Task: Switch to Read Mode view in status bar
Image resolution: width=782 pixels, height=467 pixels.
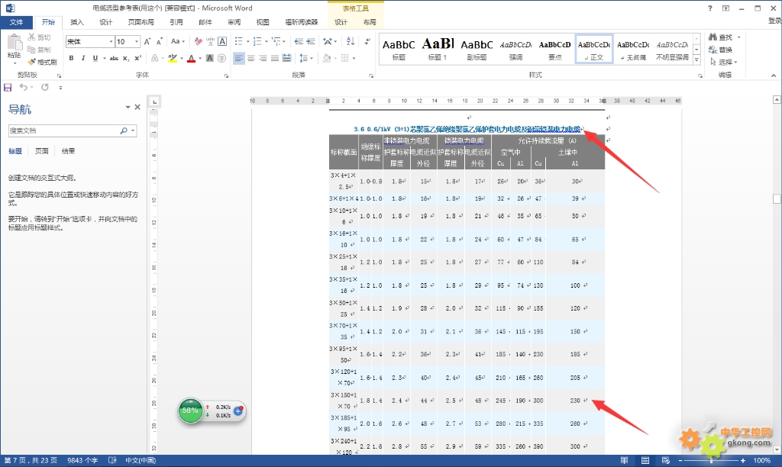Action: [x=625, y=461]
